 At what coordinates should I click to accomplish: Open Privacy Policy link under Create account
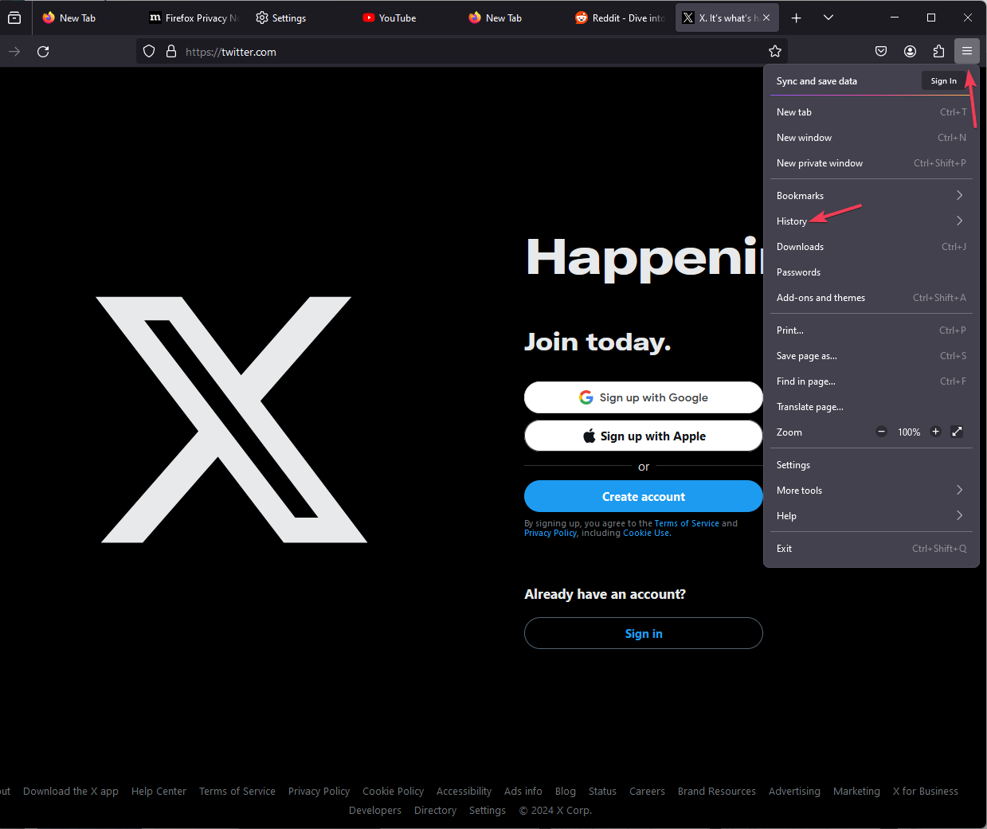click(550, 533)
